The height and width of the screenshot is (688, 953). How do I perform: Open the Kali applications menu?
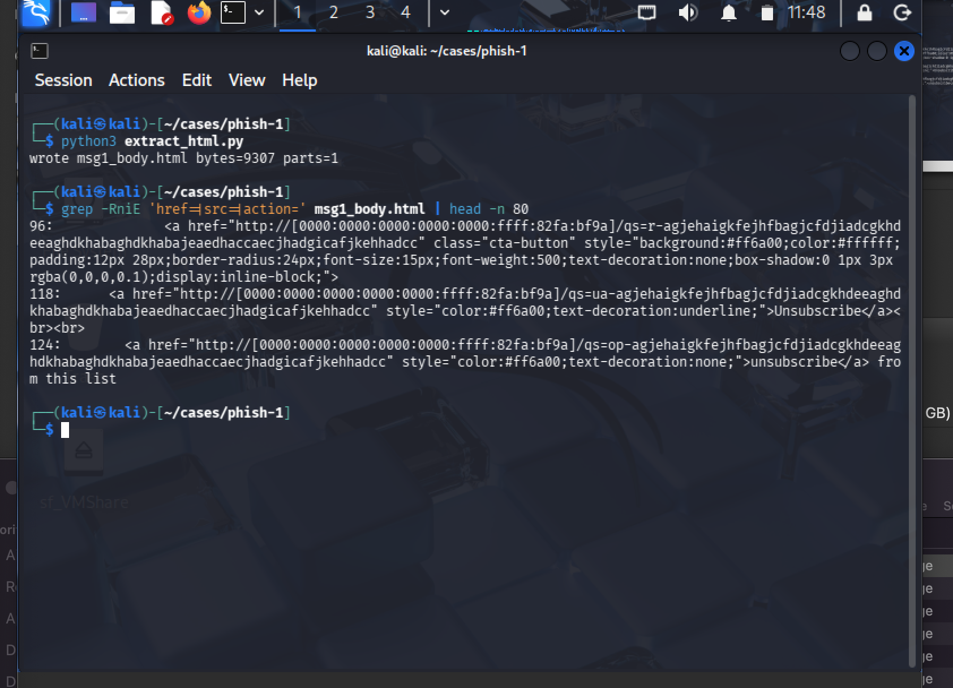click(x=36, y=12)
